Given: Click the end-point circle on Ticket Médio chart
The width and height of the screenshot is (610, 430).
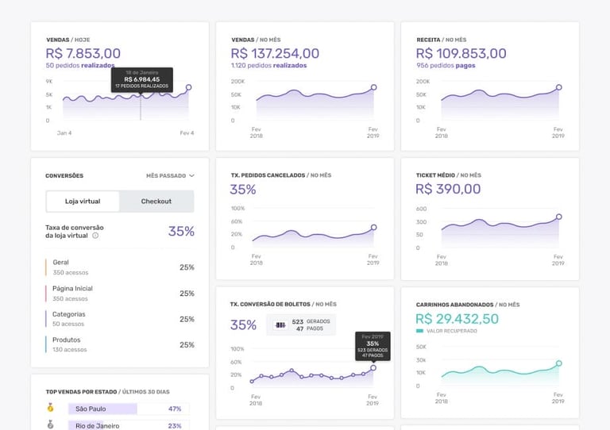Looking at the screenshot, I should (558, 217).
